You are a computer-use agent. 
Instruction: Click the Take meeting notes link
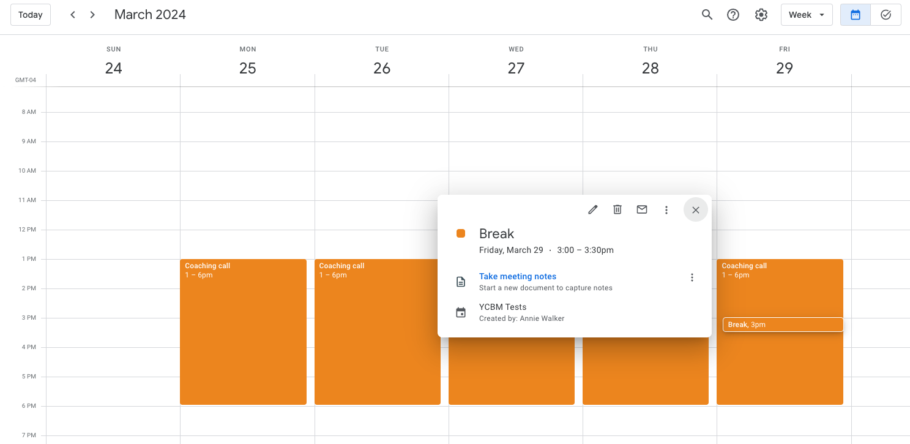[x=518, y=276]
